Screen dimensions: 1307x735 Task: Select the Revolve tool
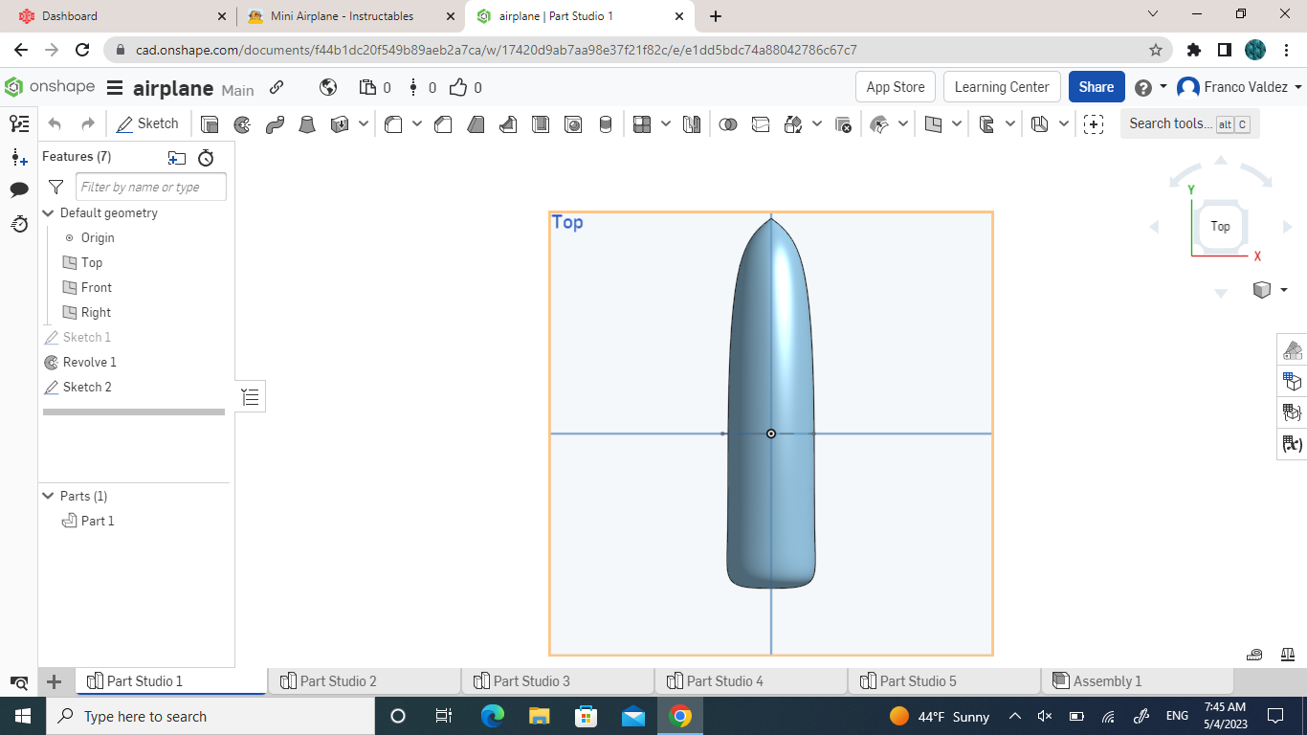[x=242, y=124]
